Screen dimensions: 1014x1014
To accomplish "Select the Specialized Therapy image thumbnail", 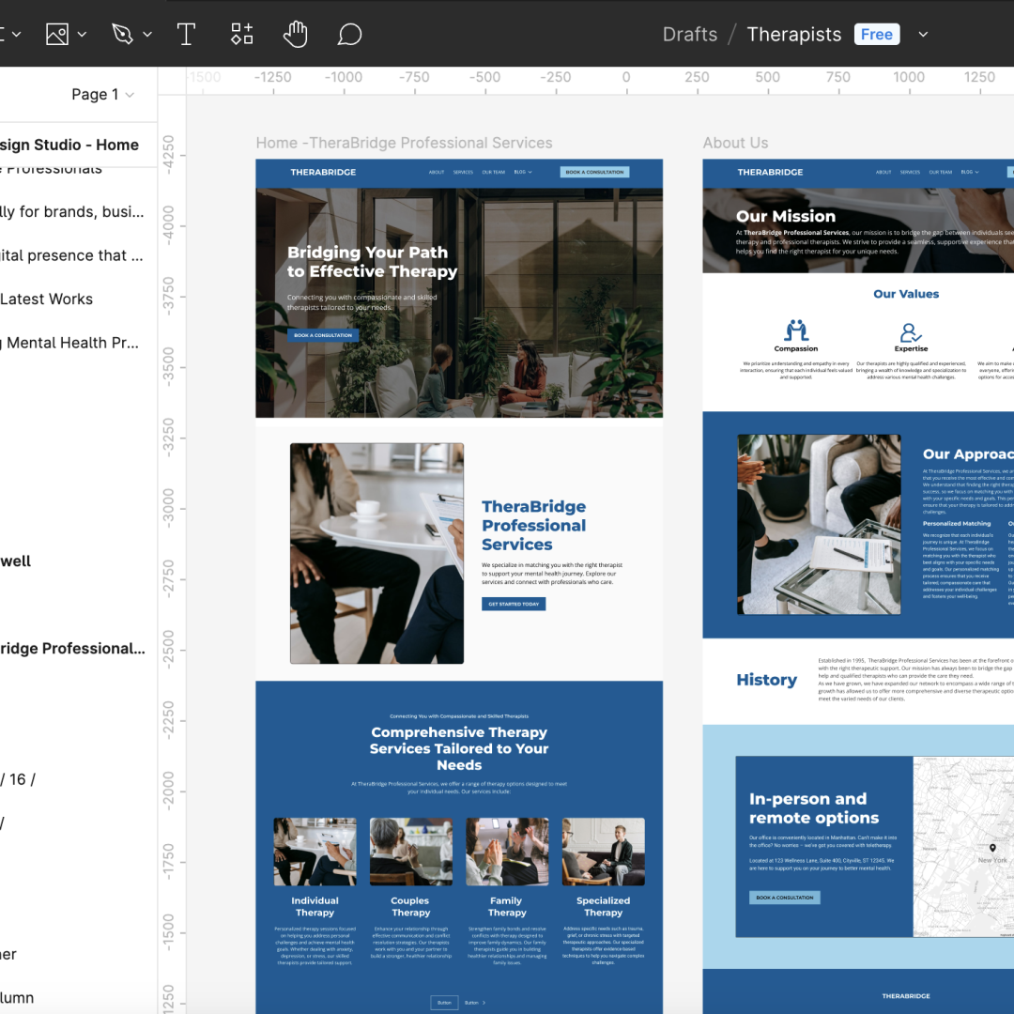I will (x=604, y=852).
